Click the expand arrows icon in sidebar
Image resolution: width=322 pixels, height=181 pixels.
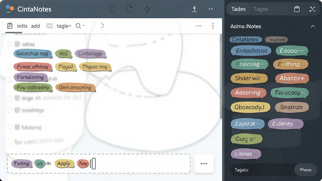[312, 9]
